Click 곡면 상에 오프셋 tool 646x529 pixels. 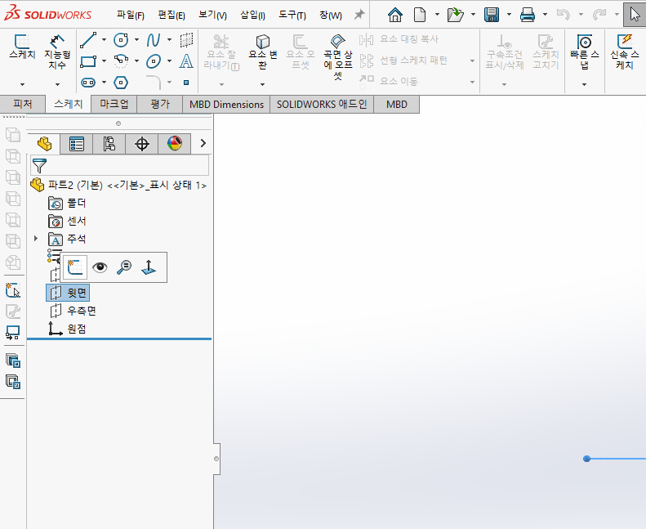338,57
